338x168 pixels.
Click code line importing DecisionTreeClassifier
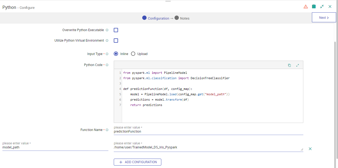click(x=176, y=78)
